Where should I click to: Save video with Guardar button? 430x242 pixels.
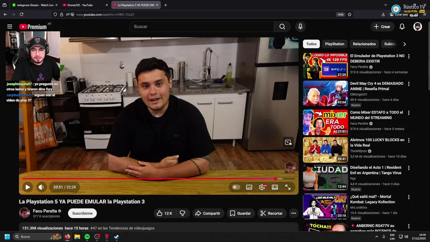click(241, 213)
